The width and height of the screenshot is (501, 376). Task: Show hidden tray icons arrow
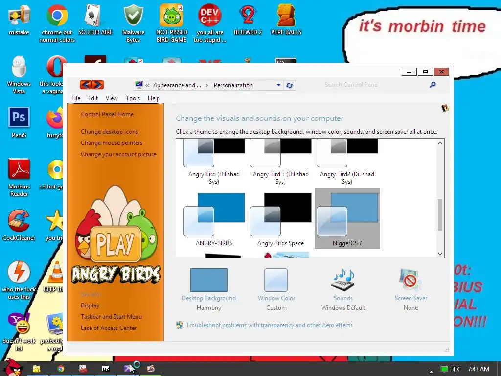click(x=432, y=371)
